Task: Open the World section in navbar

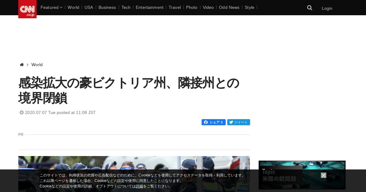Action: point(74,7)
